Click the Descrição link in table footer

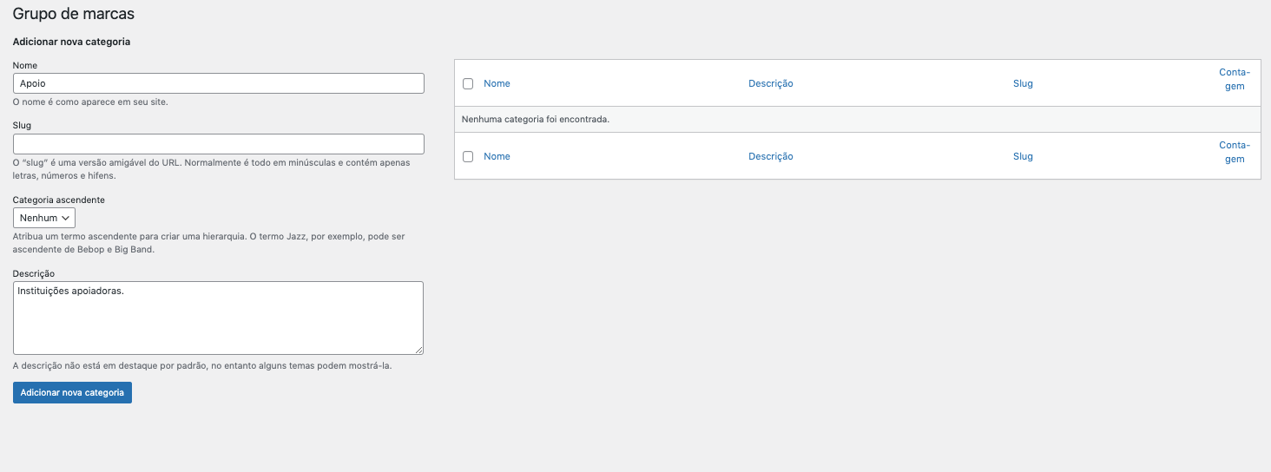(x=770, y=156)
